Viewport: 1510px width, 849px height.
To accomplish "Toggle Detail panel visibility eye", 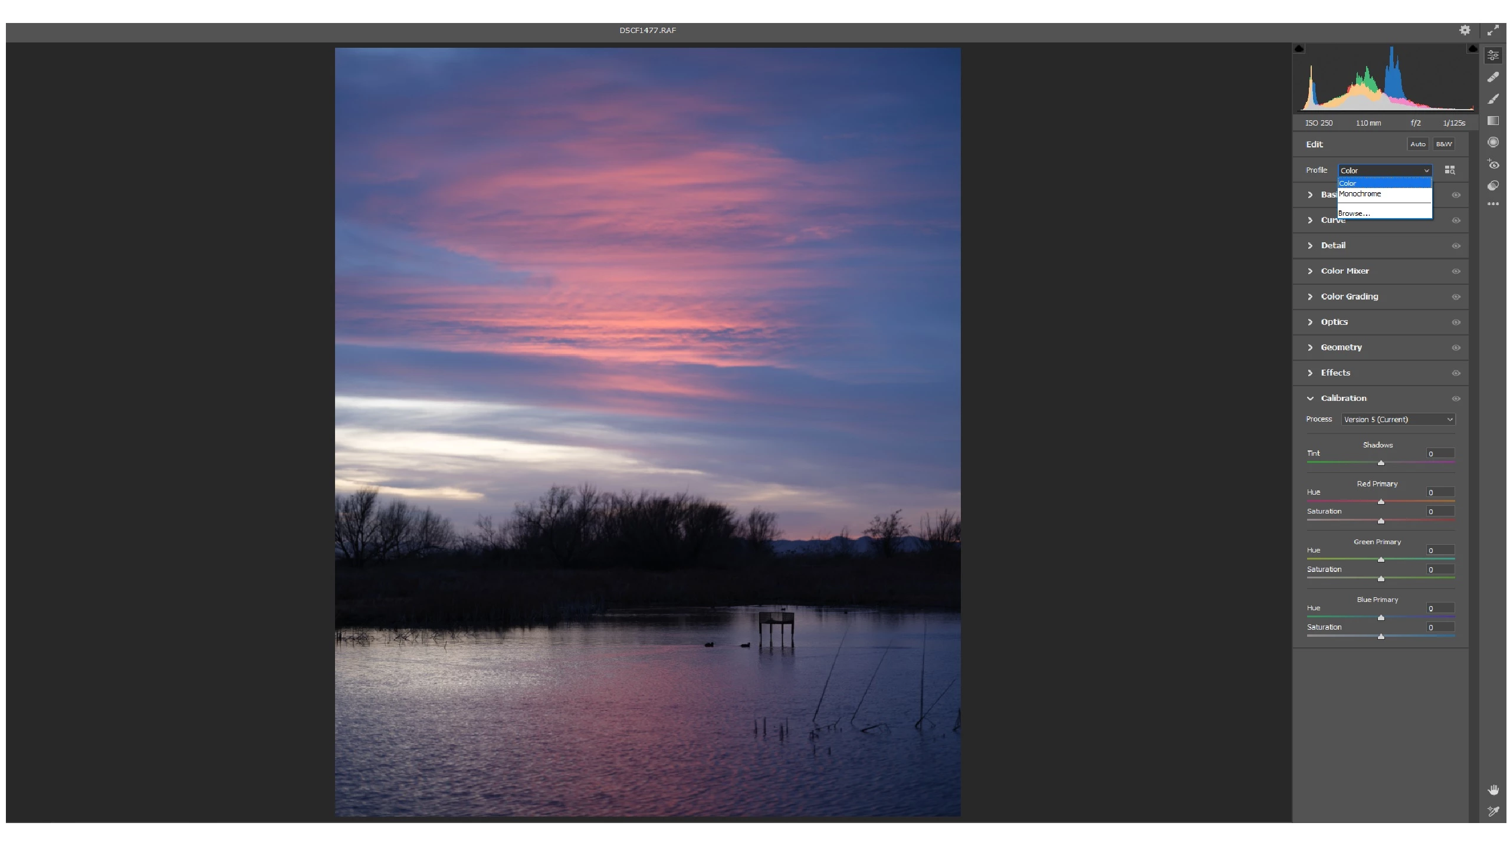I will pos(1456,246).
